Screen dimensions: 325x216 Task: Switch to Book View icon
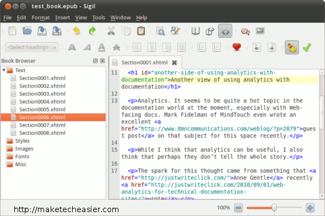pyautogui.click(x=195, y=31)
